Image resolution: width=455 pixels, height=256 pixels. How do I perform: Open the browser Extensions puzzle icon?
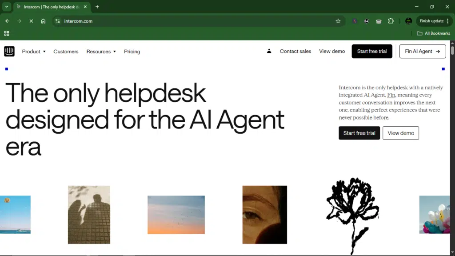pos(391,21)
